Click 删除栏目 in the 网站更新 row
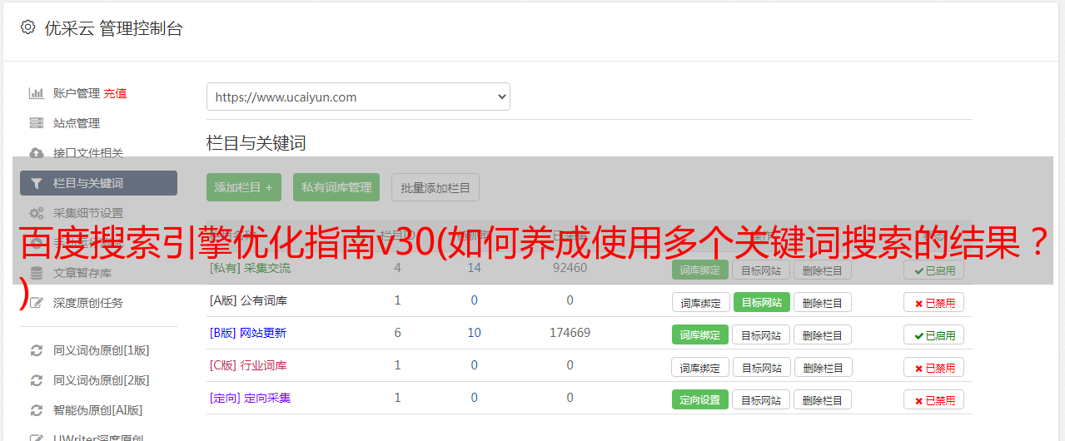 point(823,335)
